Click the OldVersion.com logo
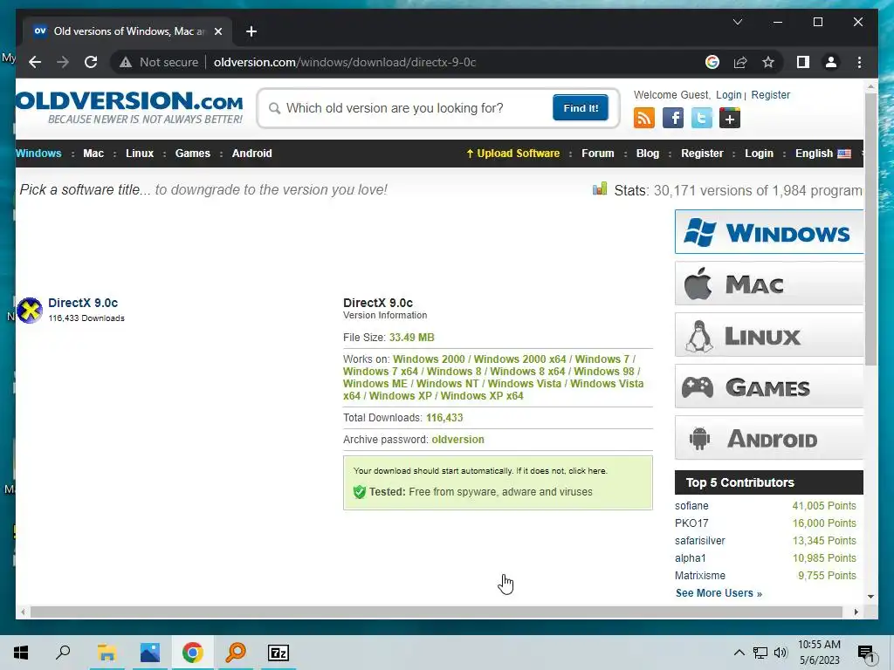This screenshot has width=894, height=670. pos(129,107)
